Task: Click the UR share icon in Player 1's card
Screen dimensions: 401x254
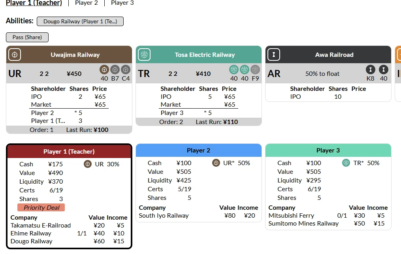Action: click(88, 164)
